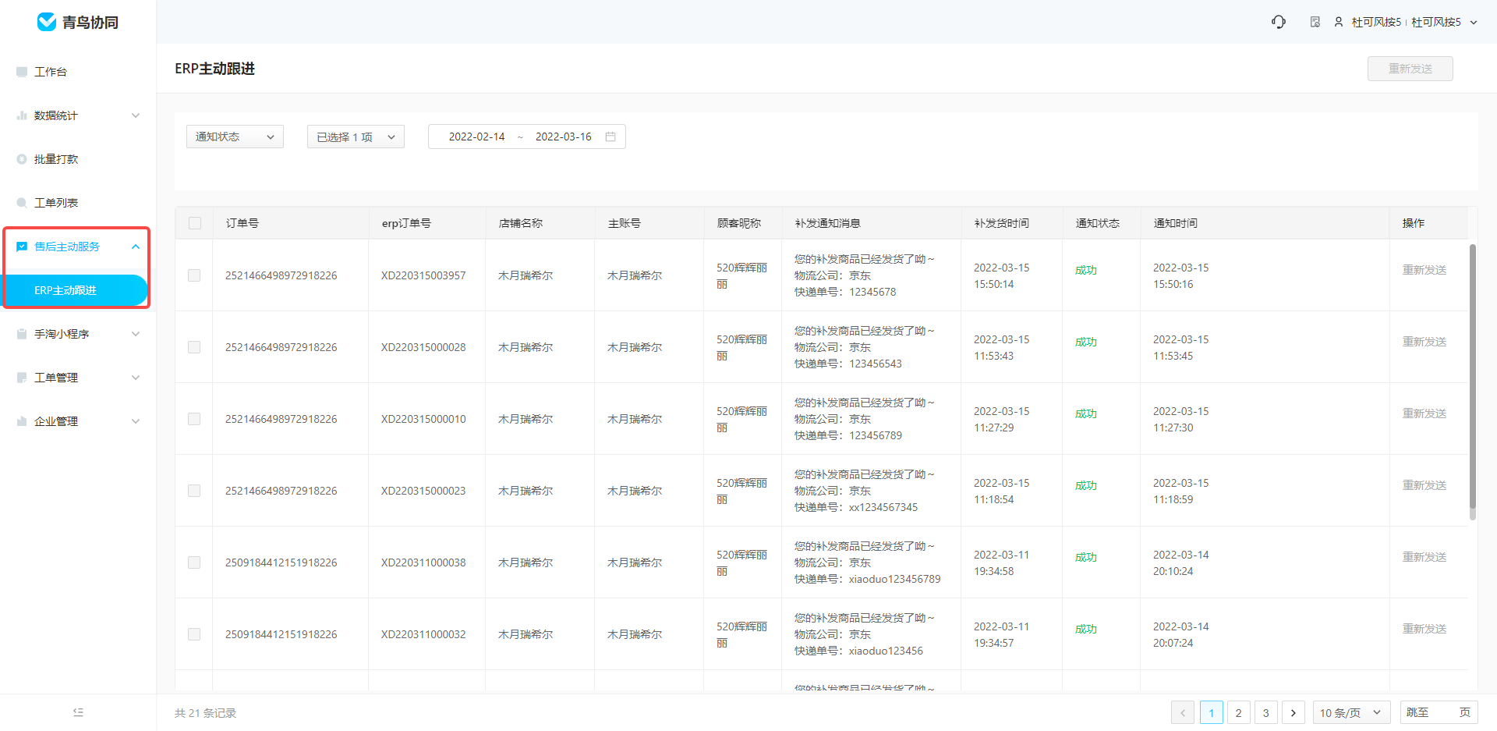Check the row for XD220311000038
Viewport: 1497px width, 731px height.
point(194,562)
